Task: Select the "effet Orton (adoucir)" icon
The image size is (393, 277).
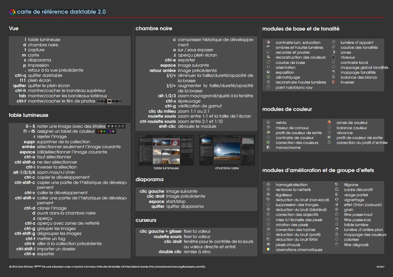Action: 336,204
